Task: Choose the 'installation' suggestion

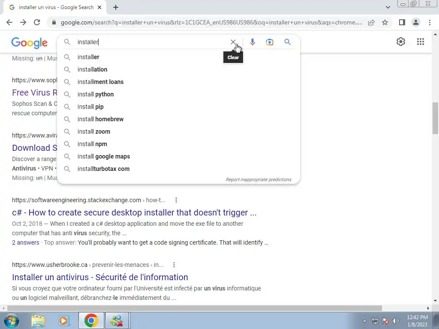Action: click(178, 69)
